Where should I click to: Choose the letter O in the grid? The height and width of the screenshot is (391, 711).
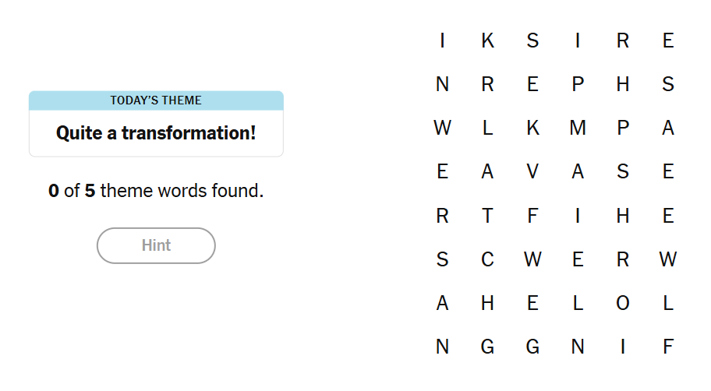[623, 303]
